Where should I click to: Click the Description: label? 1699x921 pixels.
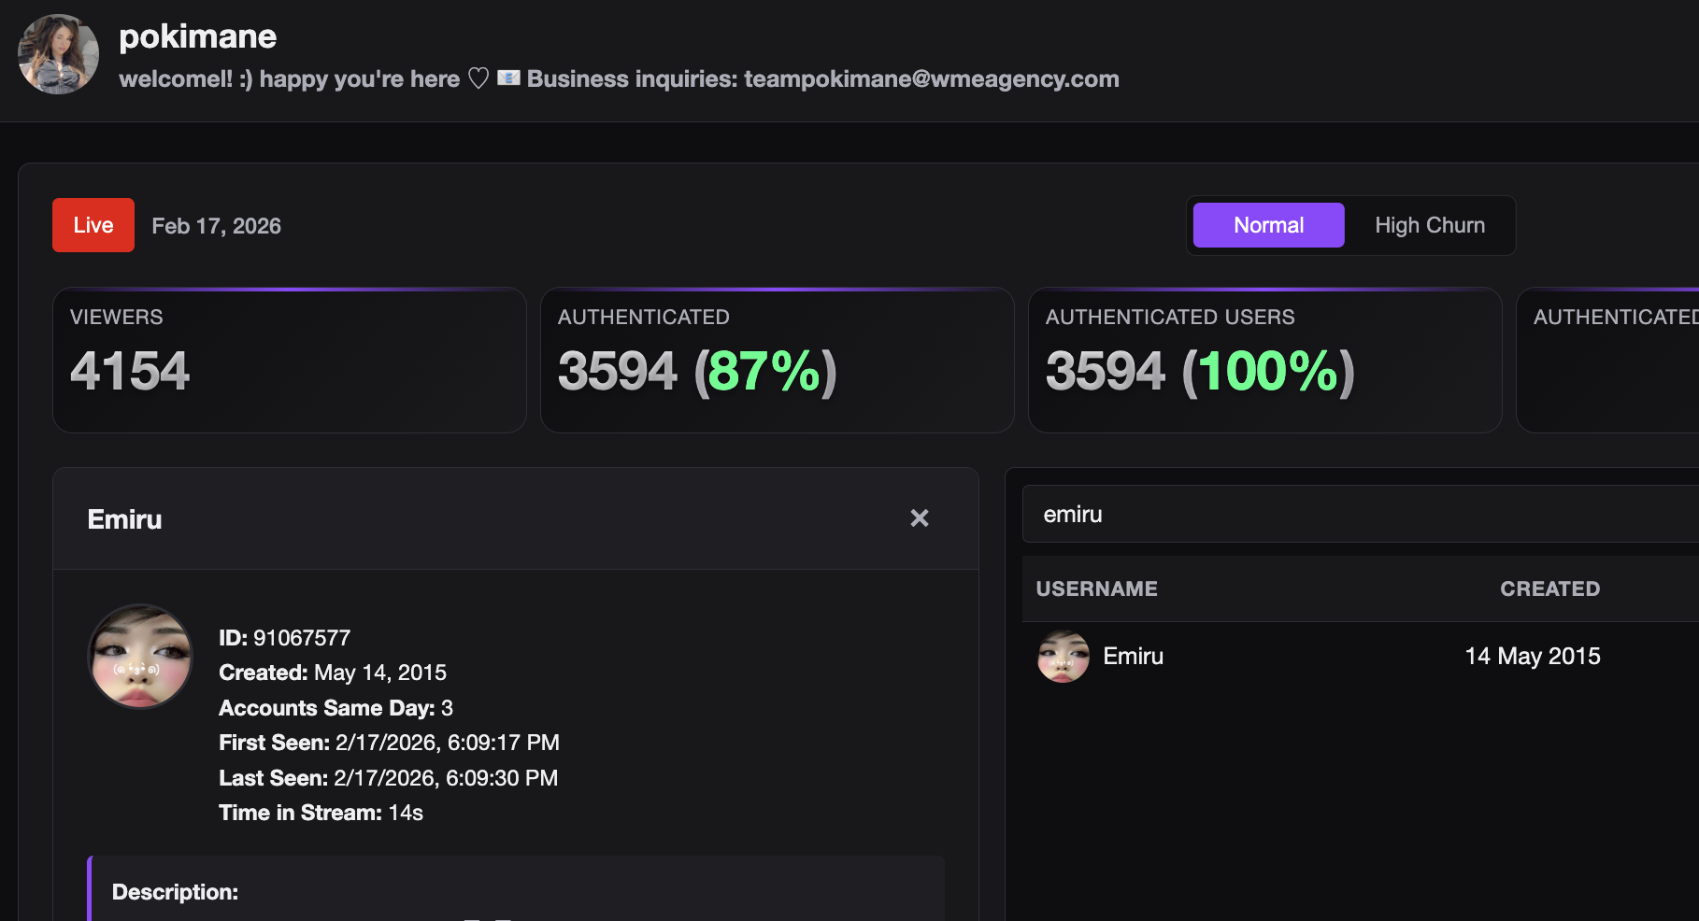click(175, 892)
